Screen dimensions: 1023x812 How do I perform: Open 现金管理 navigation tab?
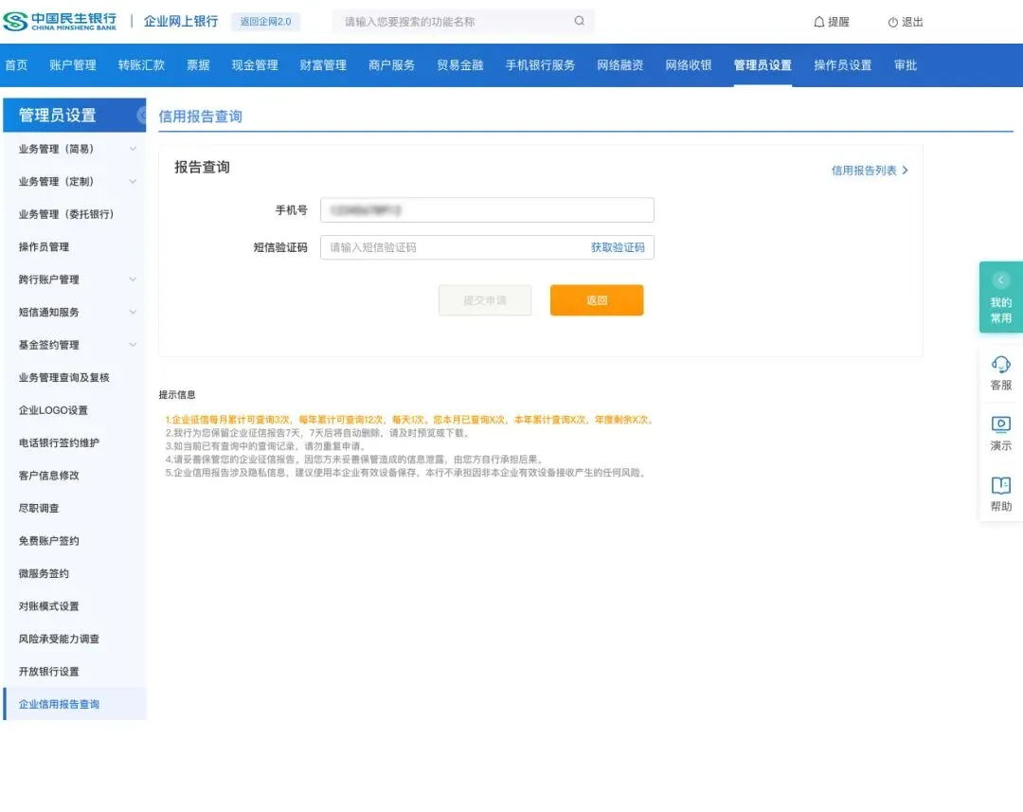click(x=255, y=65)
